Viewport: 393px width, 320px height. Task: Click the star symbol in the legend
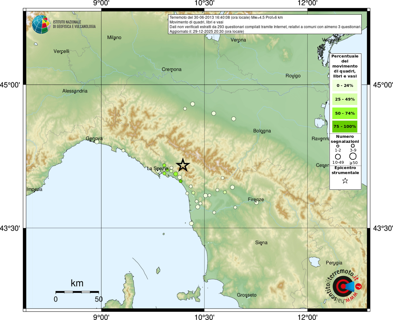tap(345, 181)
